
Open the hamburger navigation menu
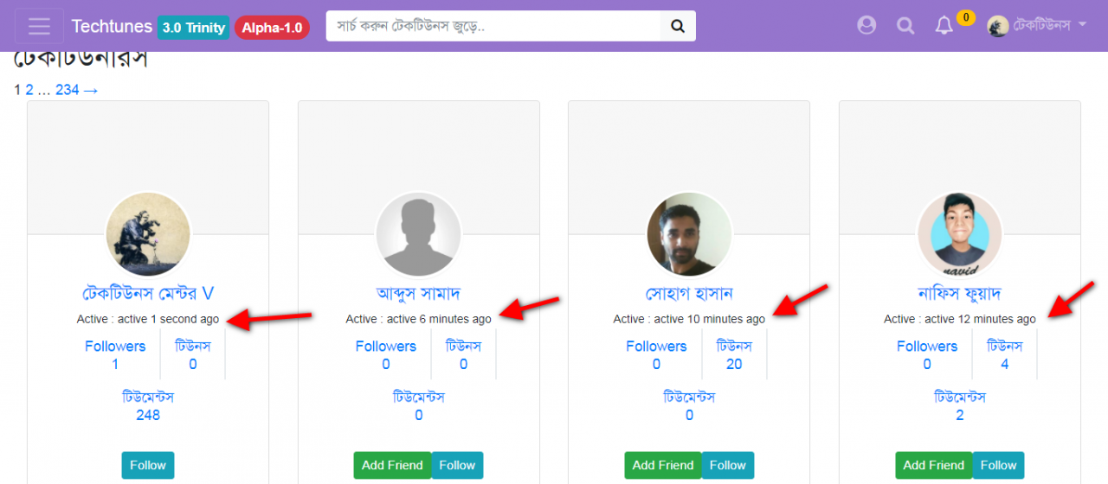pyautogui.click(x=39, y=26)
